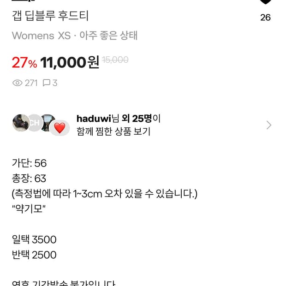Click the 271 view count
This screenshot has height=286, width=286.
31,83
